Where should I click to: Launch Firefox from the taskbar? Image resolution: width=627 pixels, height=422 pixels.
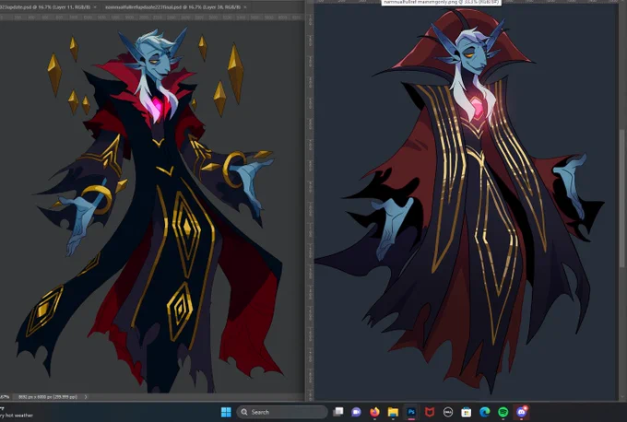point(374,412)
